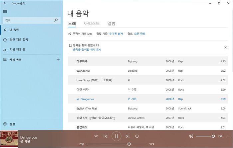The width and height of the screenshot is (233, 148).
Task: Switch to the 아티스트 tab
Action: click(92, 24)
